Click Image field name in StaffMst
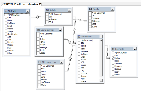 point(10,31)
